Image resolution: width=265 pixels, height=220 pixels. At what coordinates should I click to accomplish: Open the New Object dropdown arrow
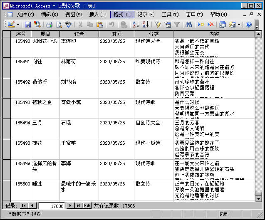(x=239, y=25)
